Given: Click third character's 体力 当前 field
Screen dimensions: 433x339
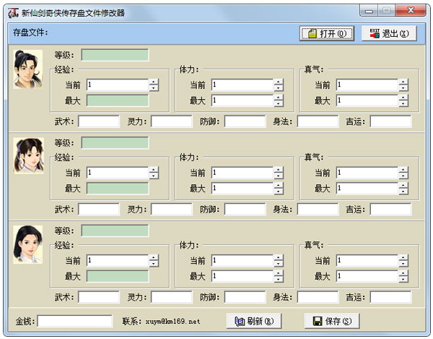Looking at the screenshot, I should [242, 260].
